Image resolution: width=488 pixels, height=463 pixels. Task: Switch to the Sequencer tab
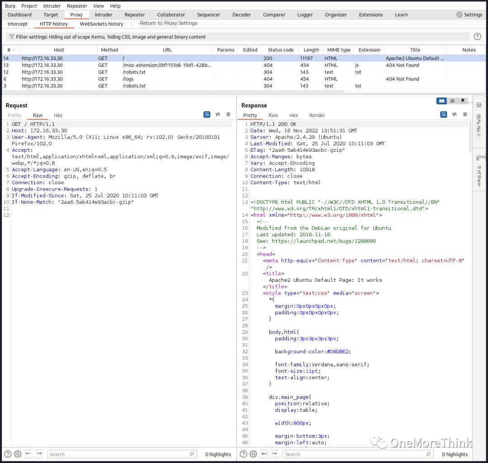208,14
